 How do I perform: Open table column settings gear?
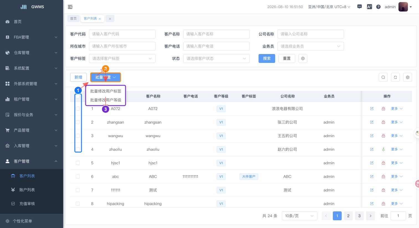pos(408,77)
